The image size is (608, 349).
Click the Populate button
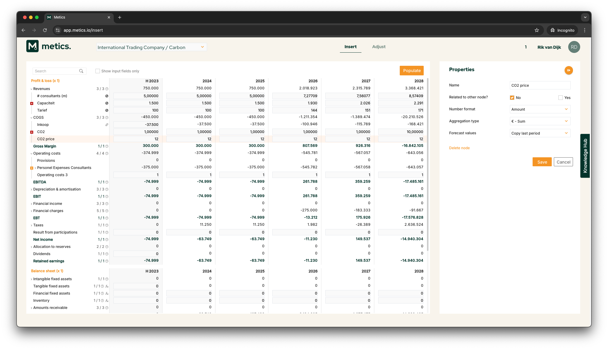[411, 71]
